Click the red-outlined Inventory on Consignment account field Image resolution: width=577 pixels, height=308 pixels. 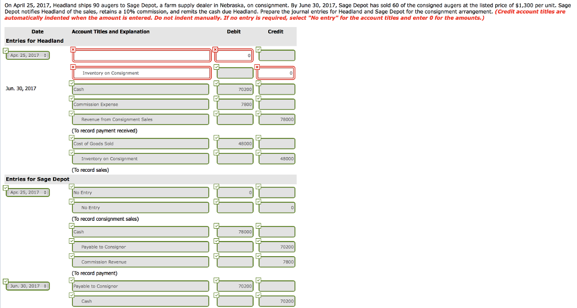coord(141,73)
